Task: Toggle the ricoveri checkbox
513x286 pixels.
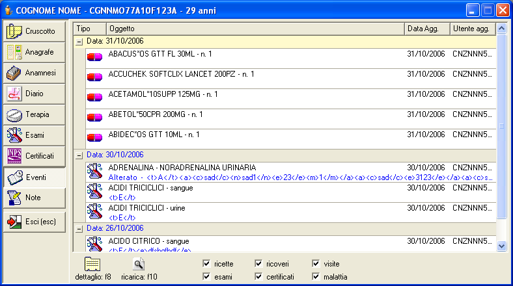Action: [x=260, y=264]
